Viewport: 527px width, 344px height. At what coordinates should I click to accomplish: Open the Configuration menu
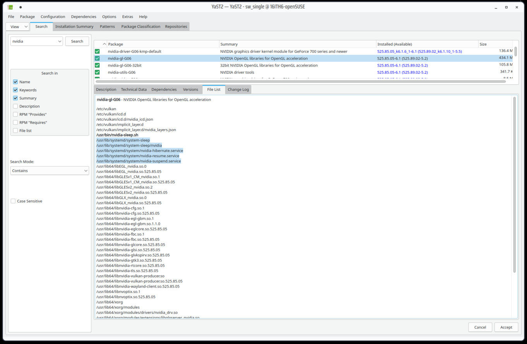pos(53,17)
